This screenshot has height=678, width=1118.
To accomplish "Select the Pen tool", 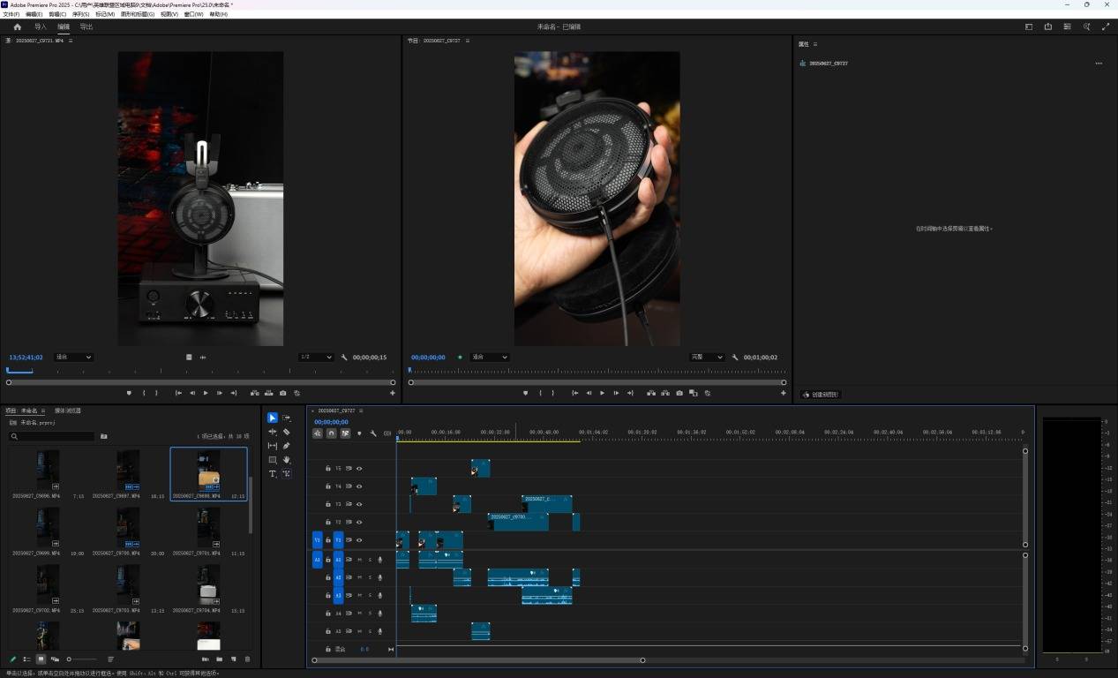I will pos(287,446).
